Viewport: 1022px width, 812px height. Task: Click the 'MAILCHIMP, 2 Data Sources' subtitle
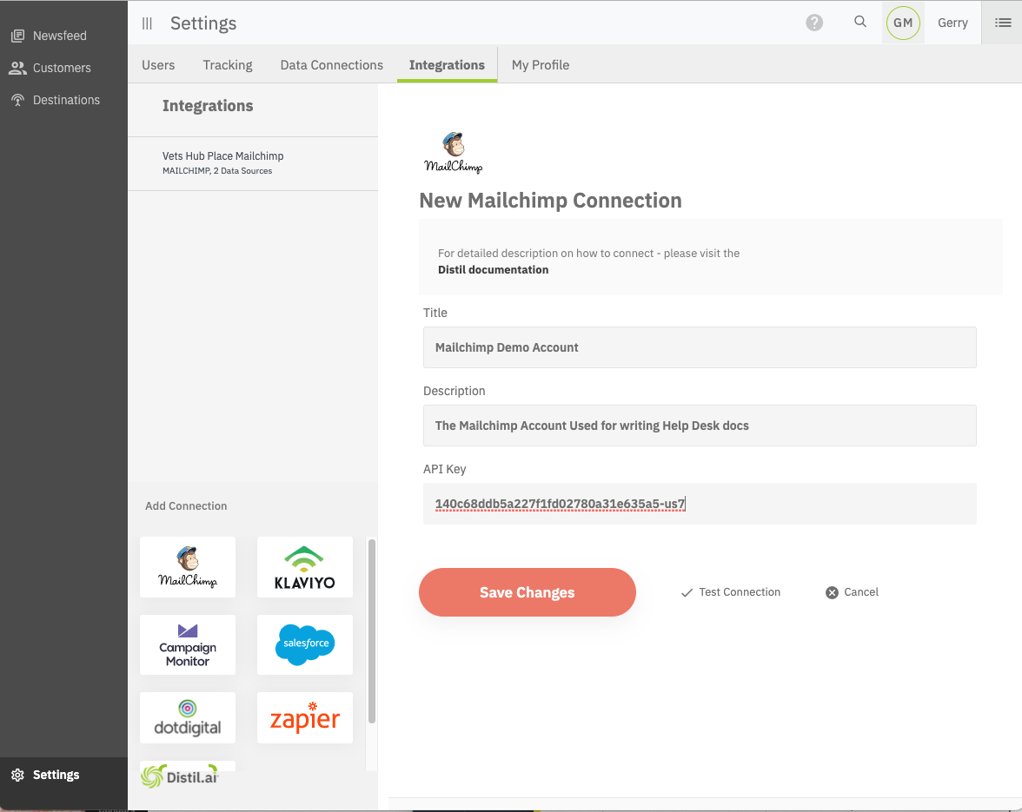(x=217, y=170)
